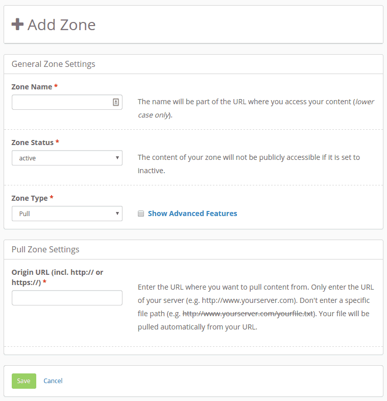387x401 pixels.
Task: Click the Pull Zone Settings heading
Action: (x=45, y=249)
